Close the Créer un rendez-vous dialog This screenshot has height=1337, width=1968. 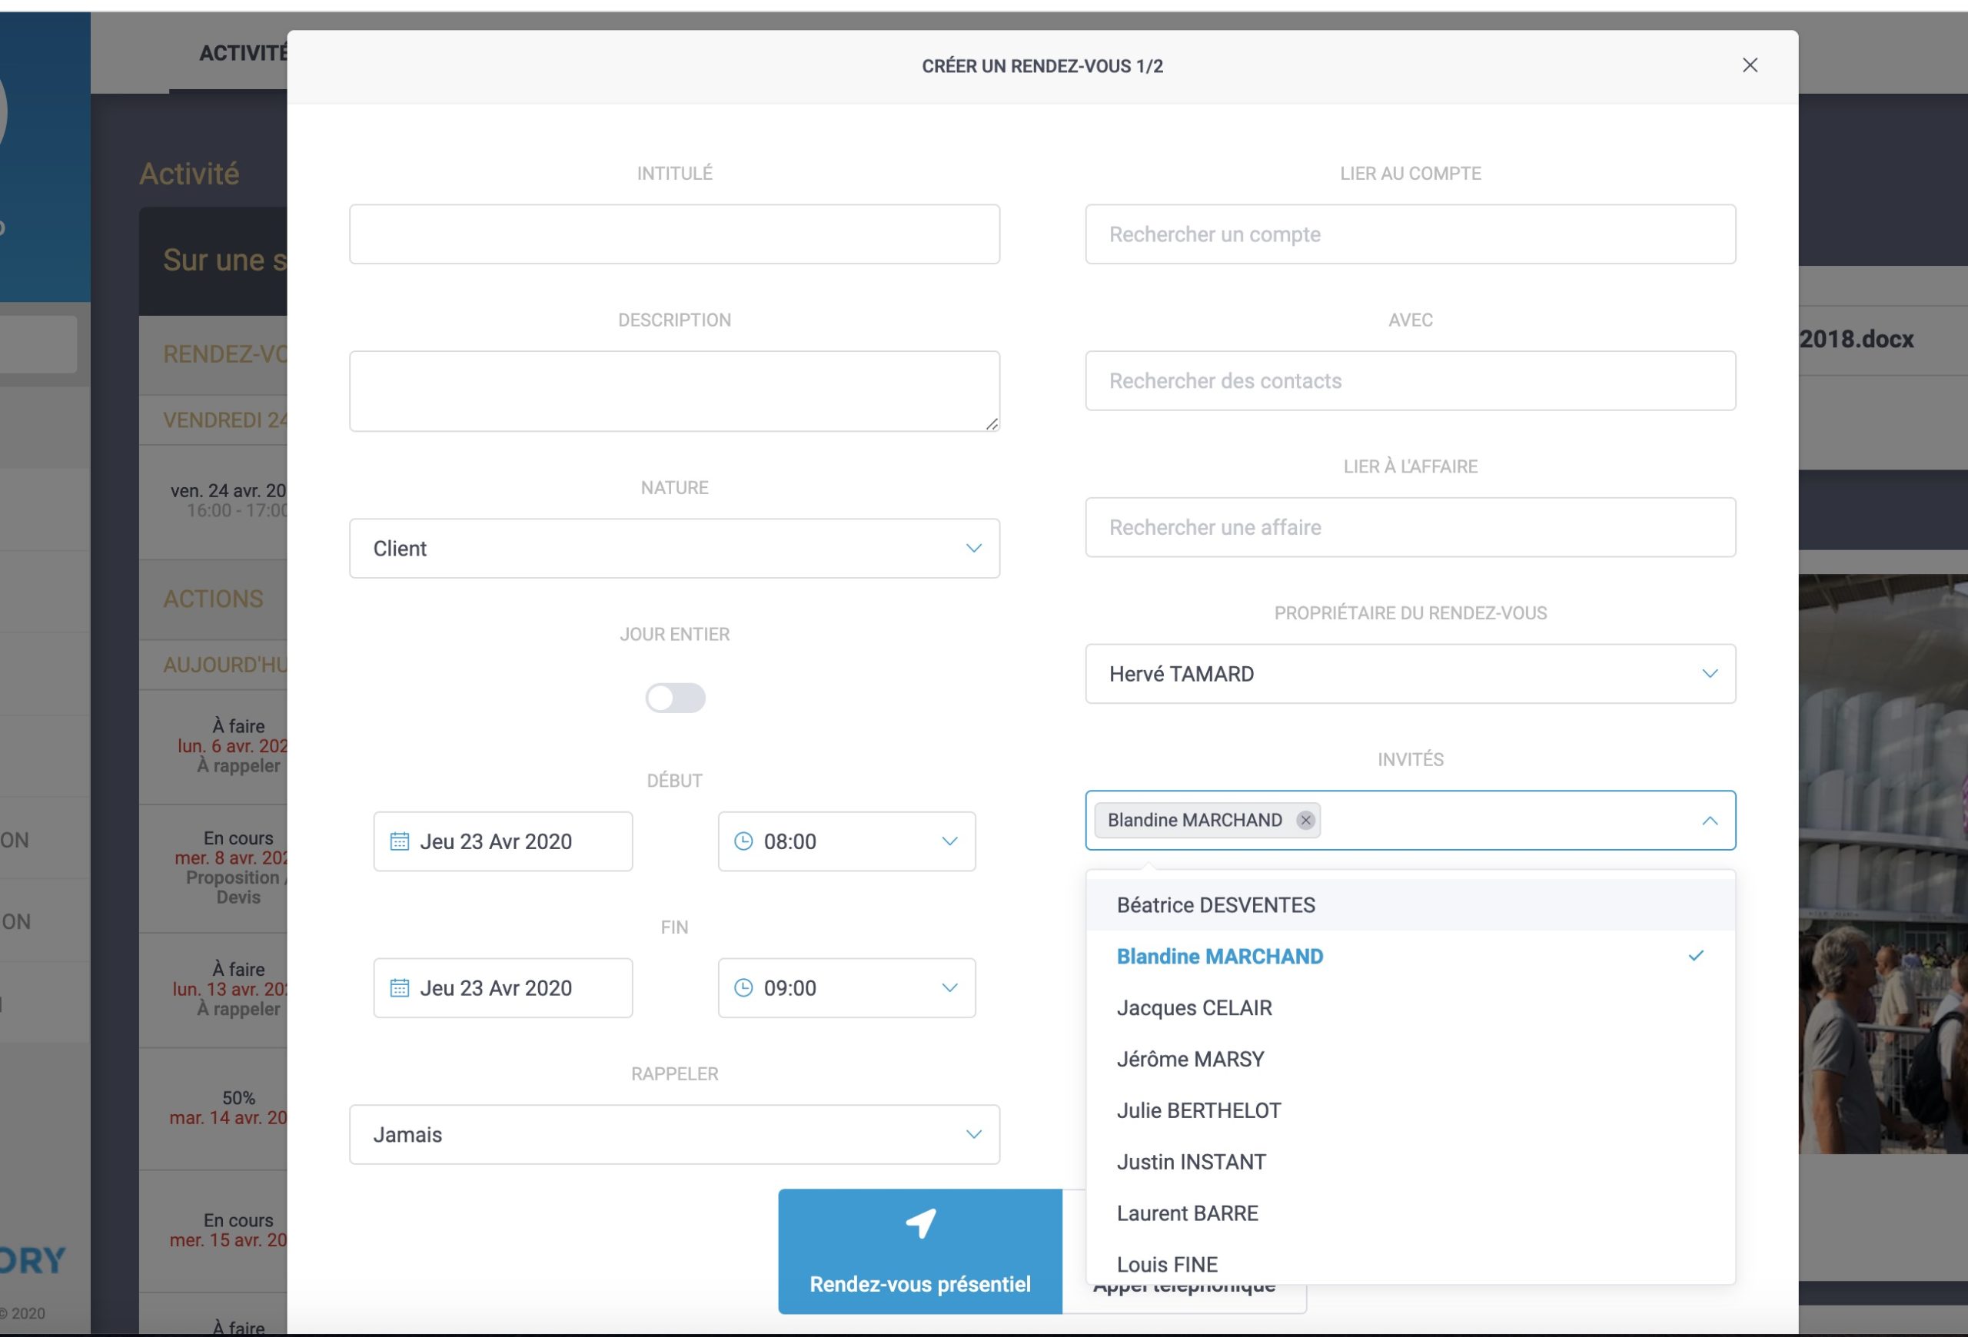pos(1750,65)
